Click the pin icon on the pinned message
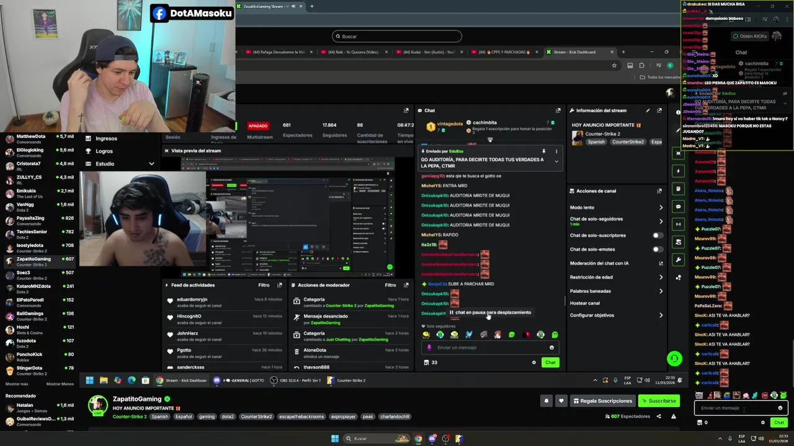794x446 pixels. click(x=543, y=151)
